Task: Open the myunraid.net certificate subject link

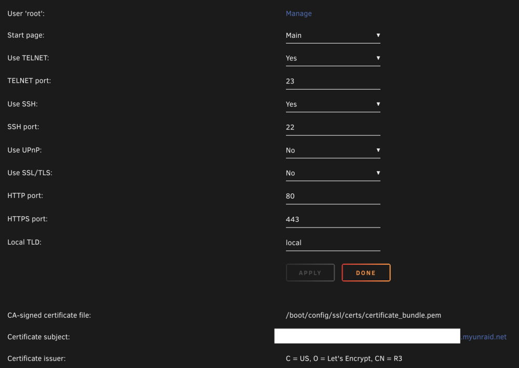Action: pyautogui.click(x=484, y=337)
